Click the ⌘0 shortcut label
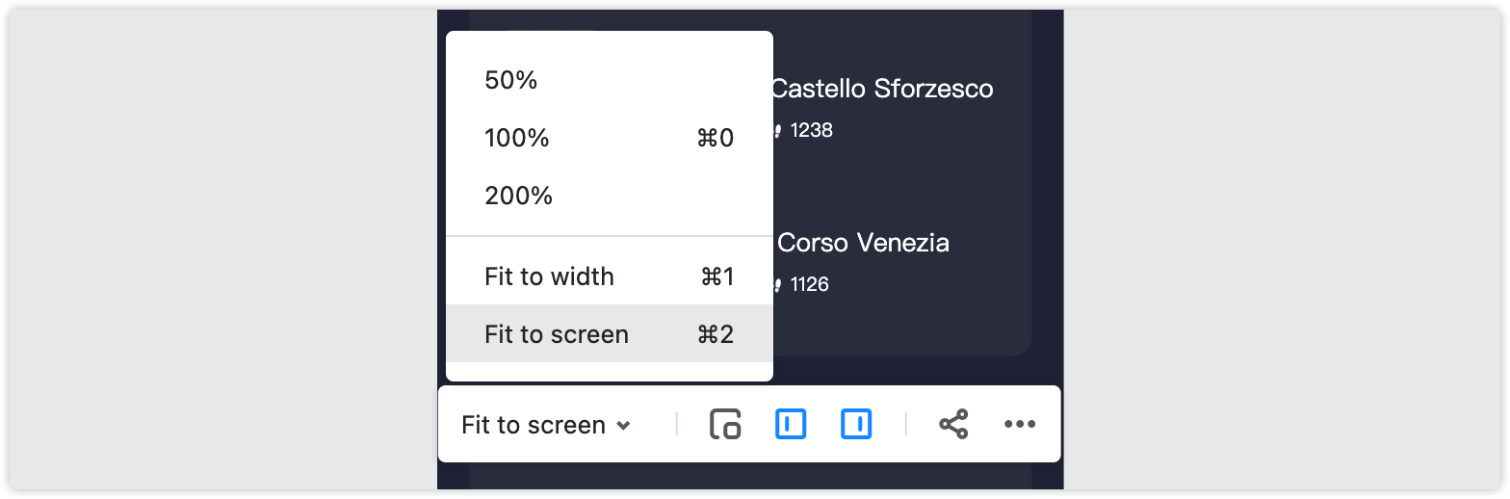Screen dimensions: 1510x499 716,138
